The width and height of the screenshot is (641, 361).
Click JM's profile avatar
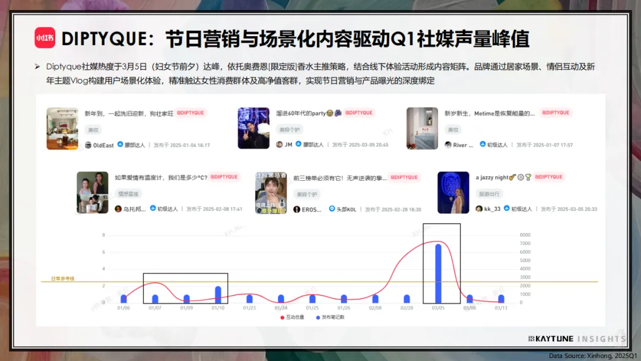280,145
